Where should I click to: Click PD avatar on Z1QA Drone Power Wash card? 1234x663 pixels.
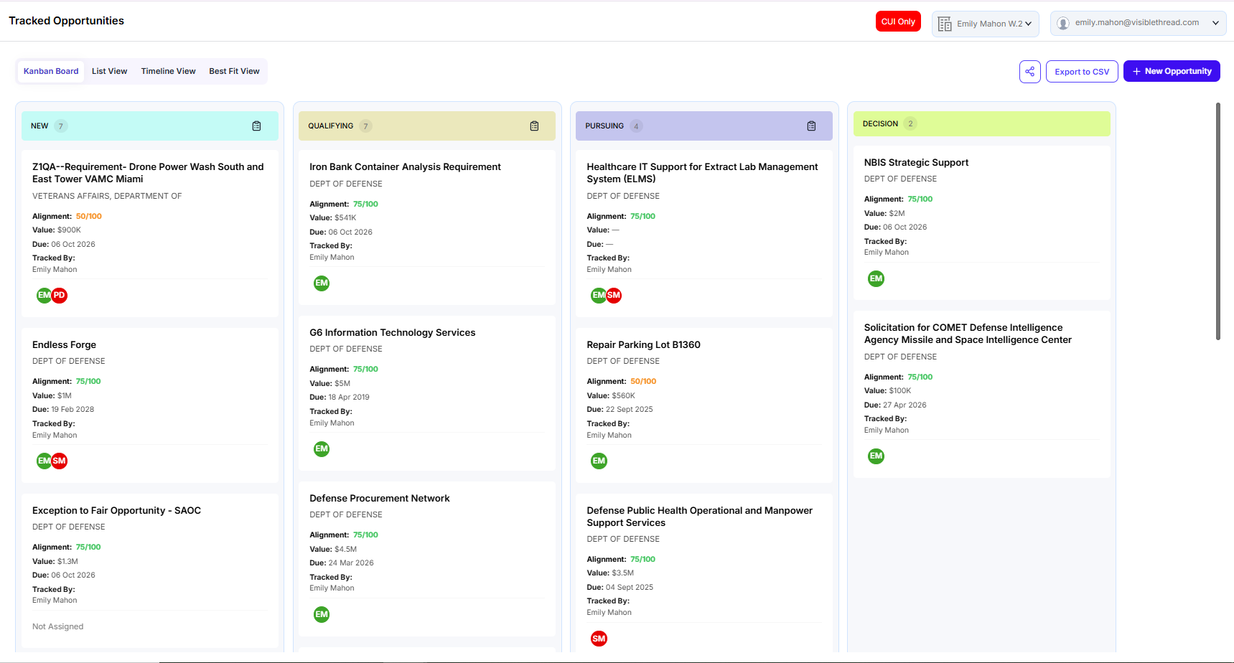60,296
